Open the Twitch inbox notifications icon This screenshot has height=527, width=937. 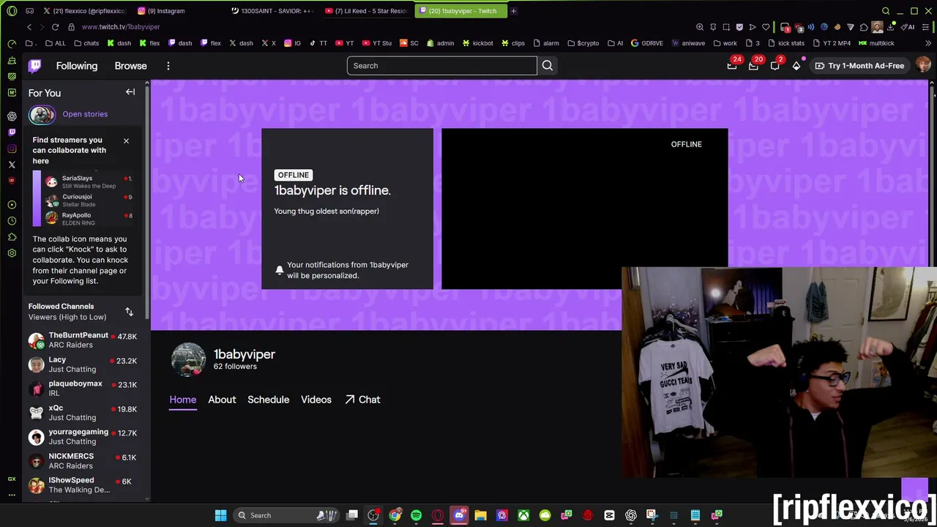[x=753, y=66]
